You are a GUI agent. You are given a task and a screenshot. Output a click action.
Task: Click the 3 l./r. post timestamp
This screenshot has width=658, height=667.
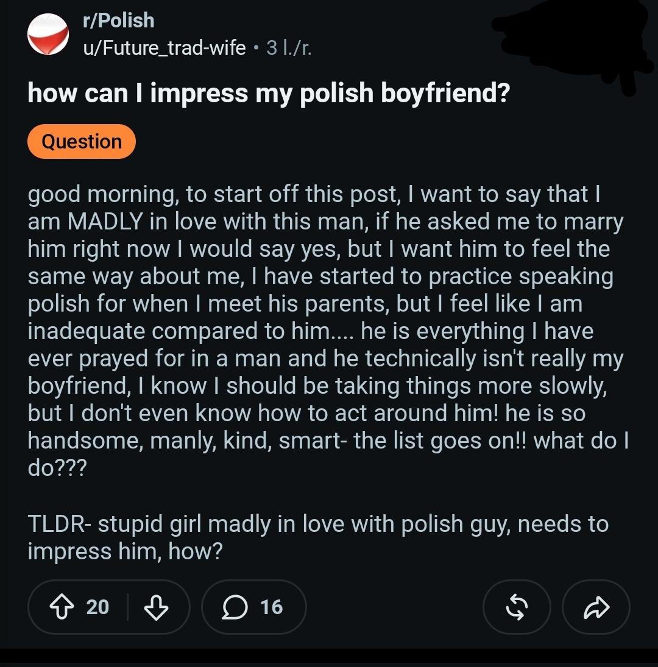coord(289,47)
